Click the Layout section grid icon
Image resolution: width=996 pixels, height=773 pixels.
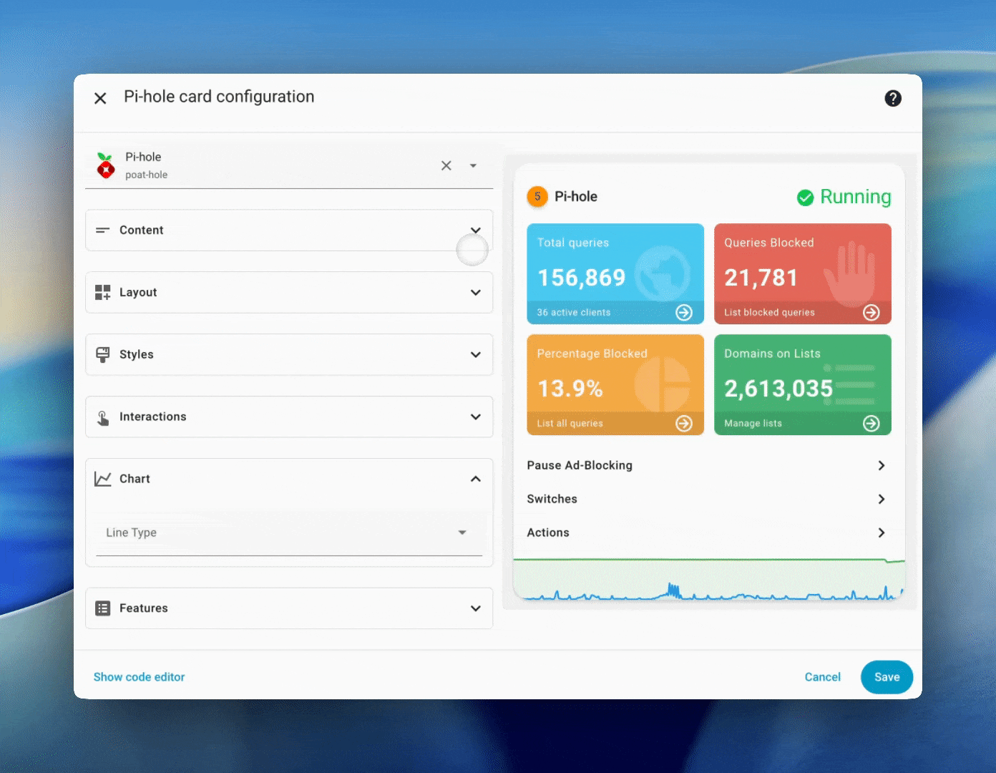[x=102, y=292]
